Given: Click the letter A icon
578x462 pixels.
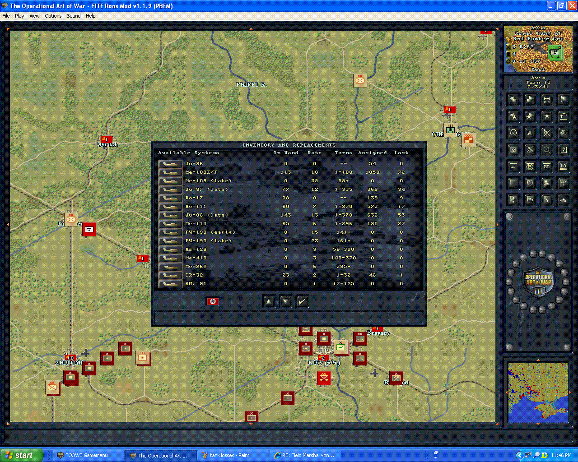Looking at the screenshot, I should 530,133.
